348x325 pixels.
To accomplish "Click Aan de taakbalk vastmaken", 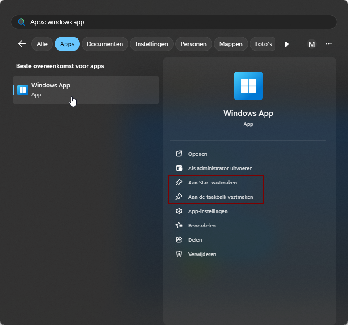I will coord(221,197).
